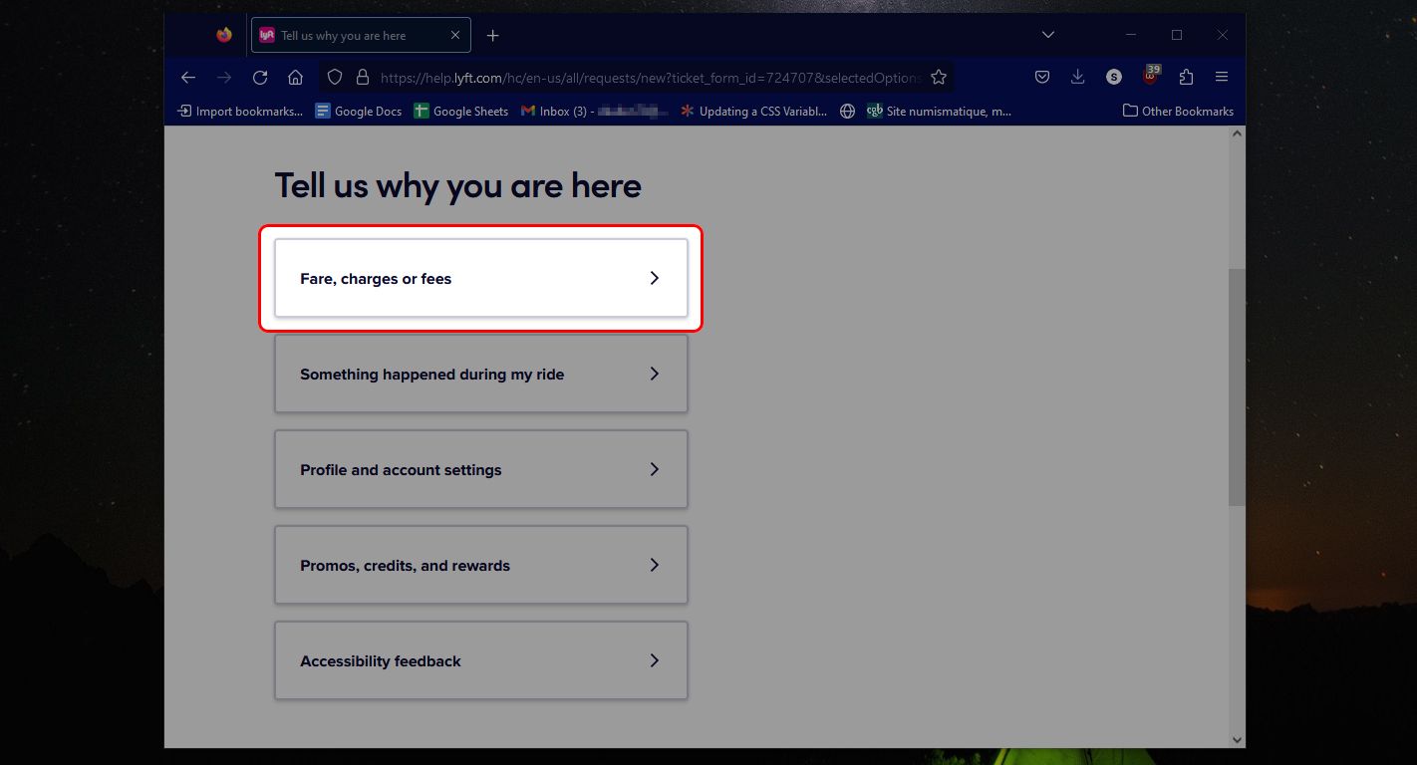Open the tab list dropdown arrow

(x=1047, y=34)
